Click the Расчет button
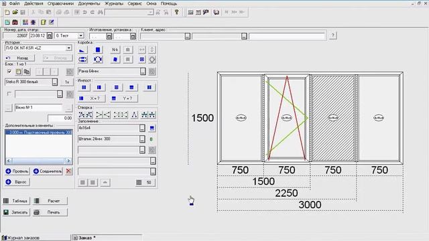 [x=50, y=201]
